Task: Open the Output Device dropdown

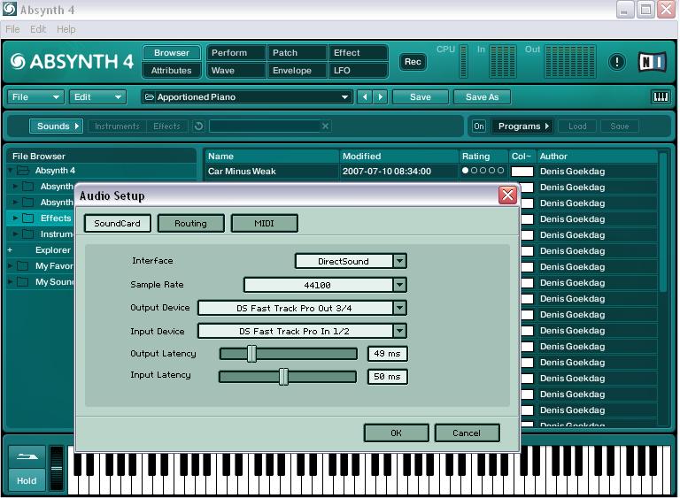Action: (399, 308)
